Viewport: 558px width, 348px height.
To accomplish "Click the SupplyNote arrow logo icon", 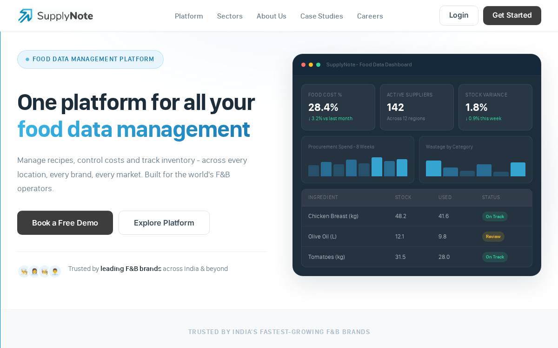I will [25, 16].
